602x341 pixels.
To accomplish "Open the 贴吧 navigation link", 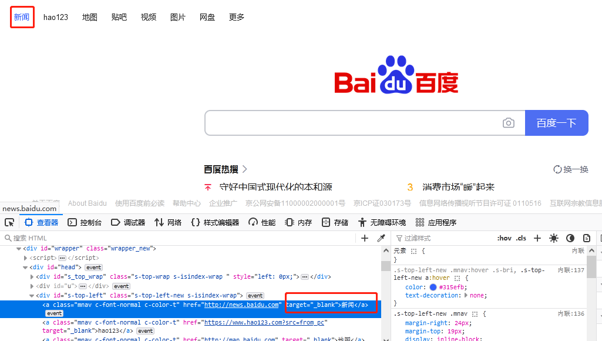I will (119, 17).
